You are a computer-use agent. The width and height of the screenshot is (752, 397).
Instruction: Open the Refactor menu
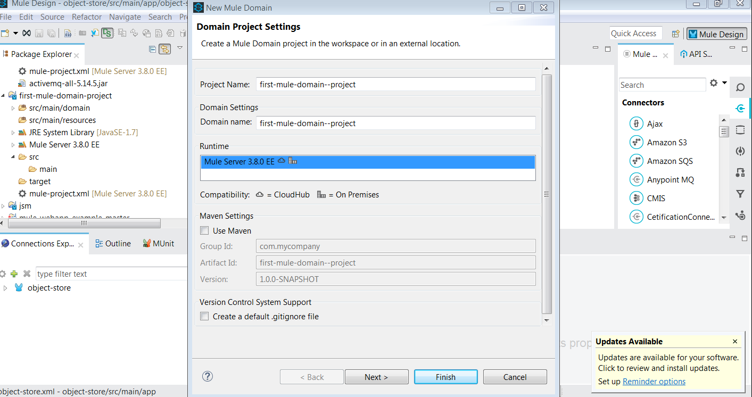click(87, 17)
